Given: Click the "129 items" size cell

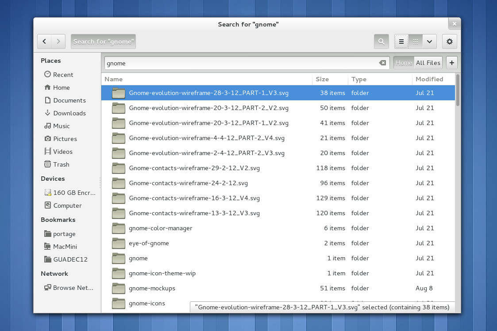Looking at the screenshot, I should pos(331,198).
